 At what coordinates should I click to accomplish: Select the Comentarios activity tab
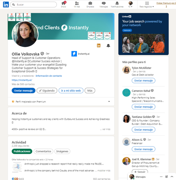(43, 151)
